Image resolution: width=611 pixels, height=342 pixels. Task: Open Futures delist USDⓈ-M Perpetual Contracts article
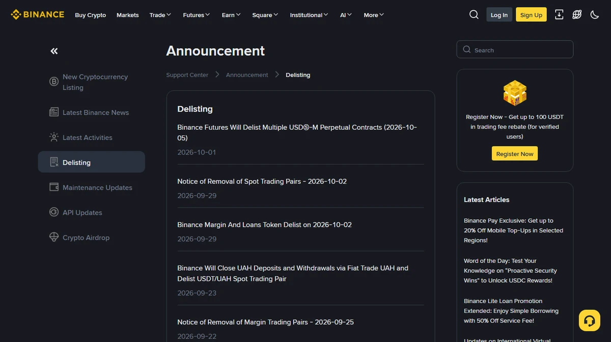297,133
